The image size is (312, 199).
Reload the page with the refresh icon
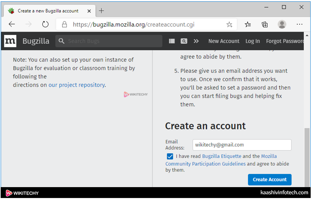click(x=45, y=24)
